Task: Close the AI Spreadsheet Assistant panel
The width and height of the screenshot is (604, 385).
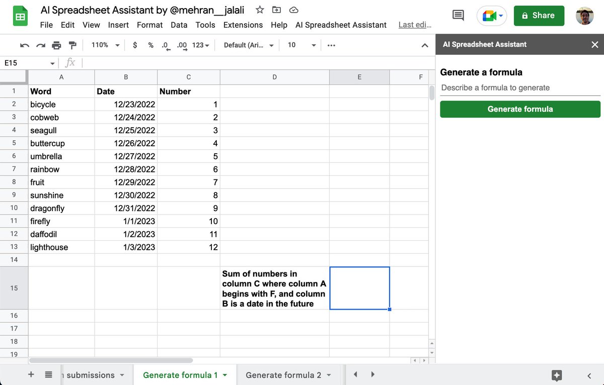Action: tap(595, 44)
